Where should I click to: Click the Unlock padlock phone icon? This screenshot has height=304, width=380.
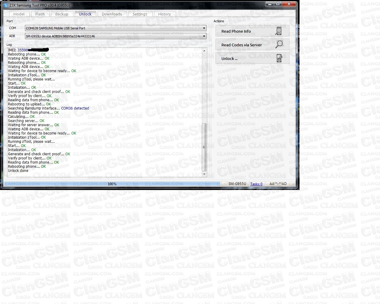[x=279, y=58]
